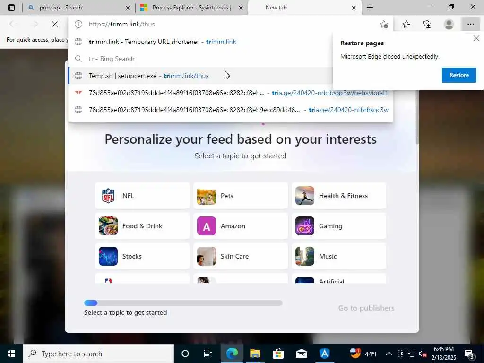Open Microsoft Store from taskbar
Viewport: 484px width, 363px height.
point(278,354)
